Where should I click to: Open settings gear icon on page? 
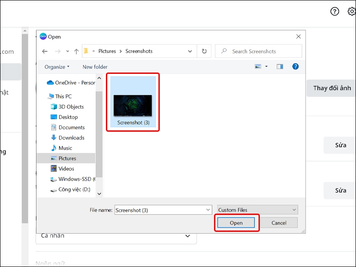coord(352,12)
